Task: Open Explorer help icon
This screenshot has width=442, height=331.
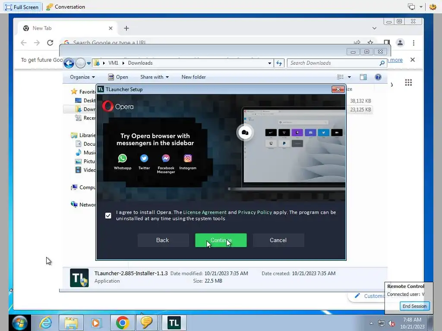Action: coord(378,77)
